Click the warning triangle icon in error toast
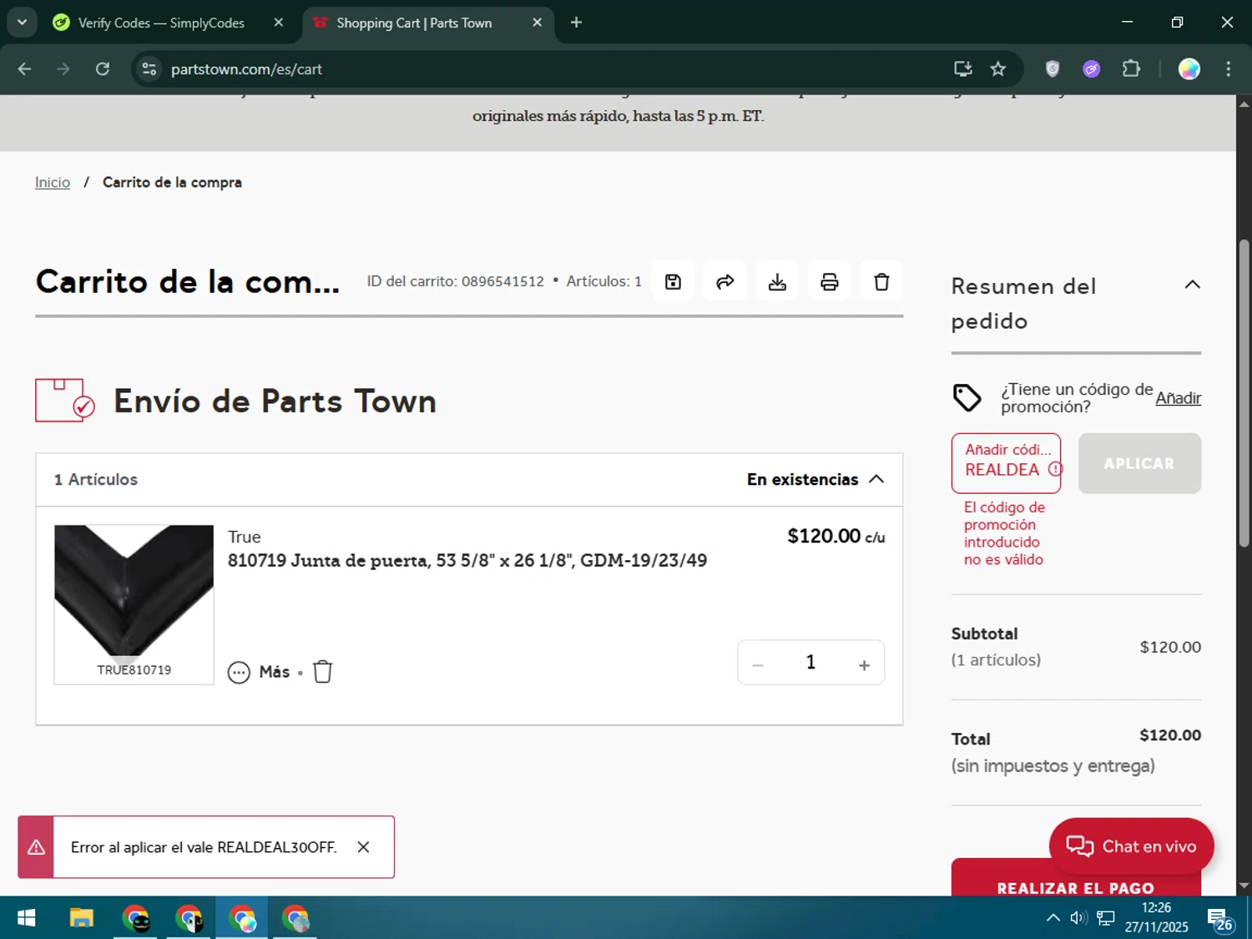The height and width of the screenshot is (939, 1252). [x=36, y=847]
